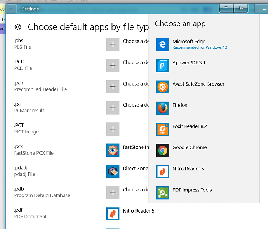Image resolution: width=268 pixels, height=229 pixels.
Task: Click .pdf extension text
Action: click(x=19, y=210)
